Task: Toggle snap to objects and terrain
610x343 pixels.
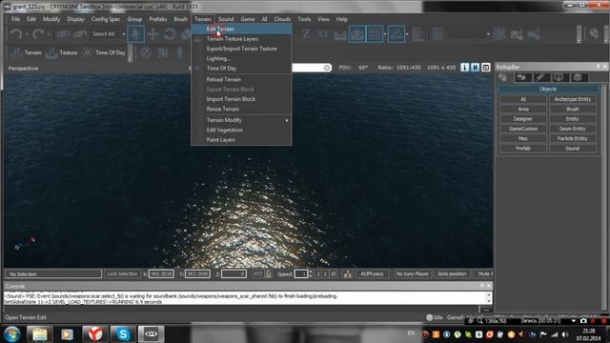Action: pyautogui.click(x=357, y=34)
